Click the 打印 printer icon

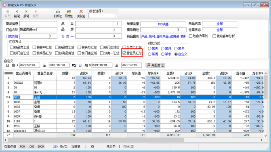[x=58, y=12]
